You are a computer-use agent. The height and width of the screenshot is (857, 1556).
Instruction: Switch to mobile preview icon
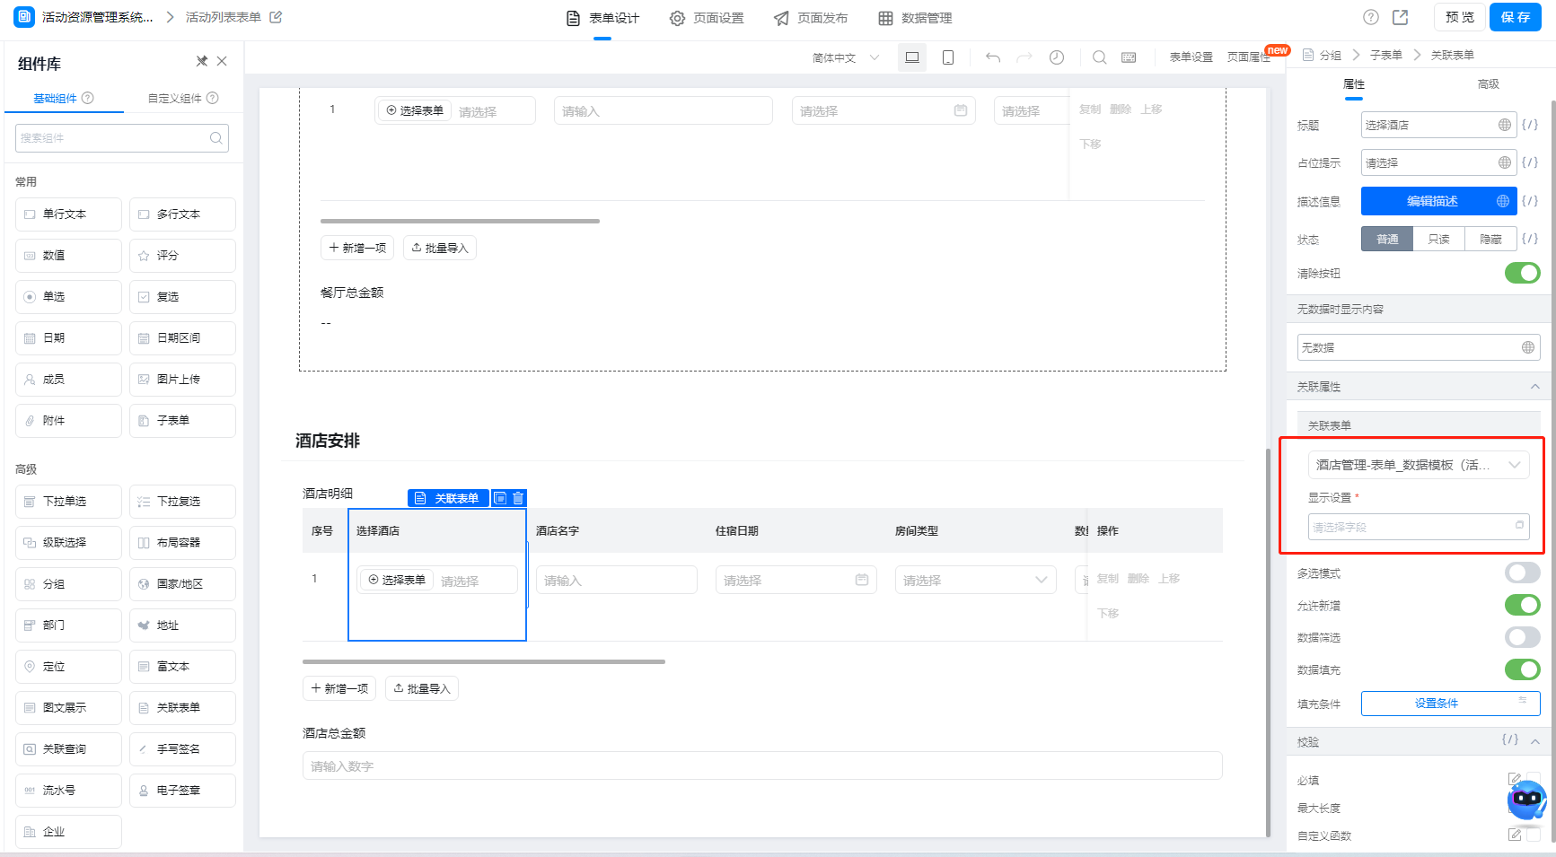[x=948, y=57]
